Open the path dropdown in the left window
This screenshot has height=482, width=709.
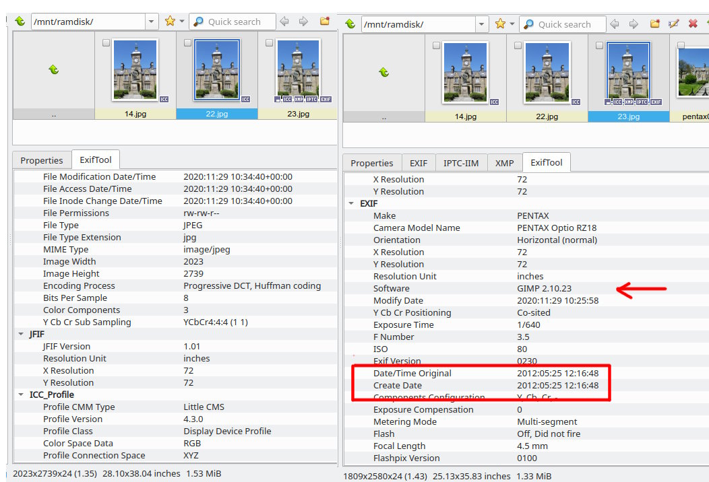point(152,22)
